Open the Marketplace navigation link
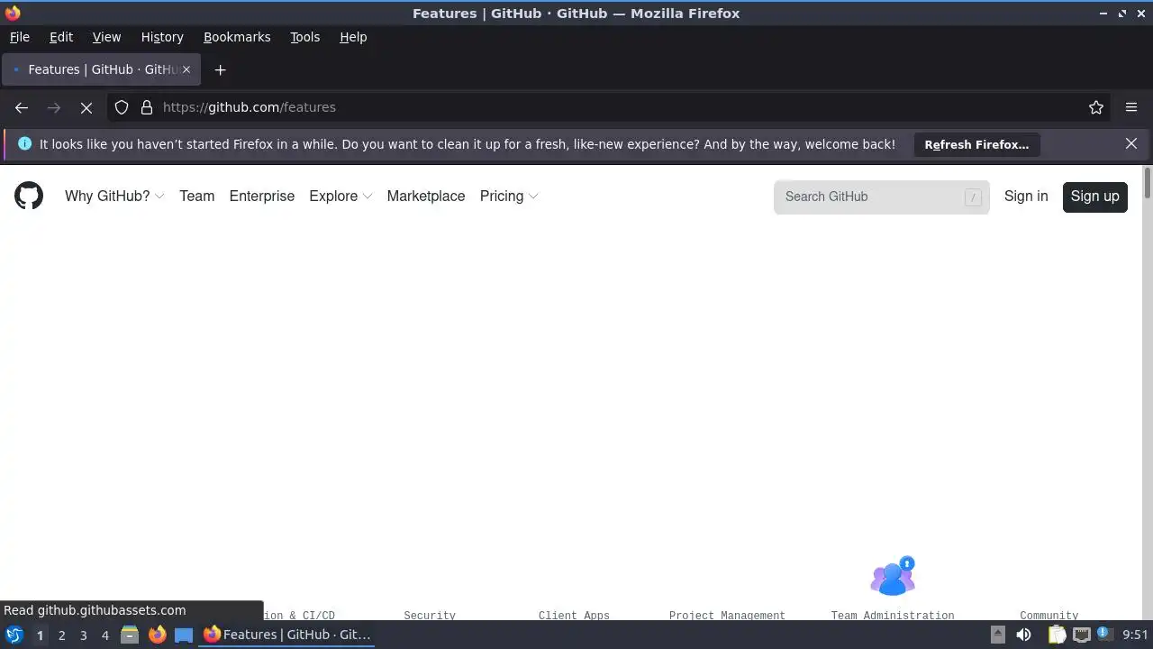 [426, 196]
